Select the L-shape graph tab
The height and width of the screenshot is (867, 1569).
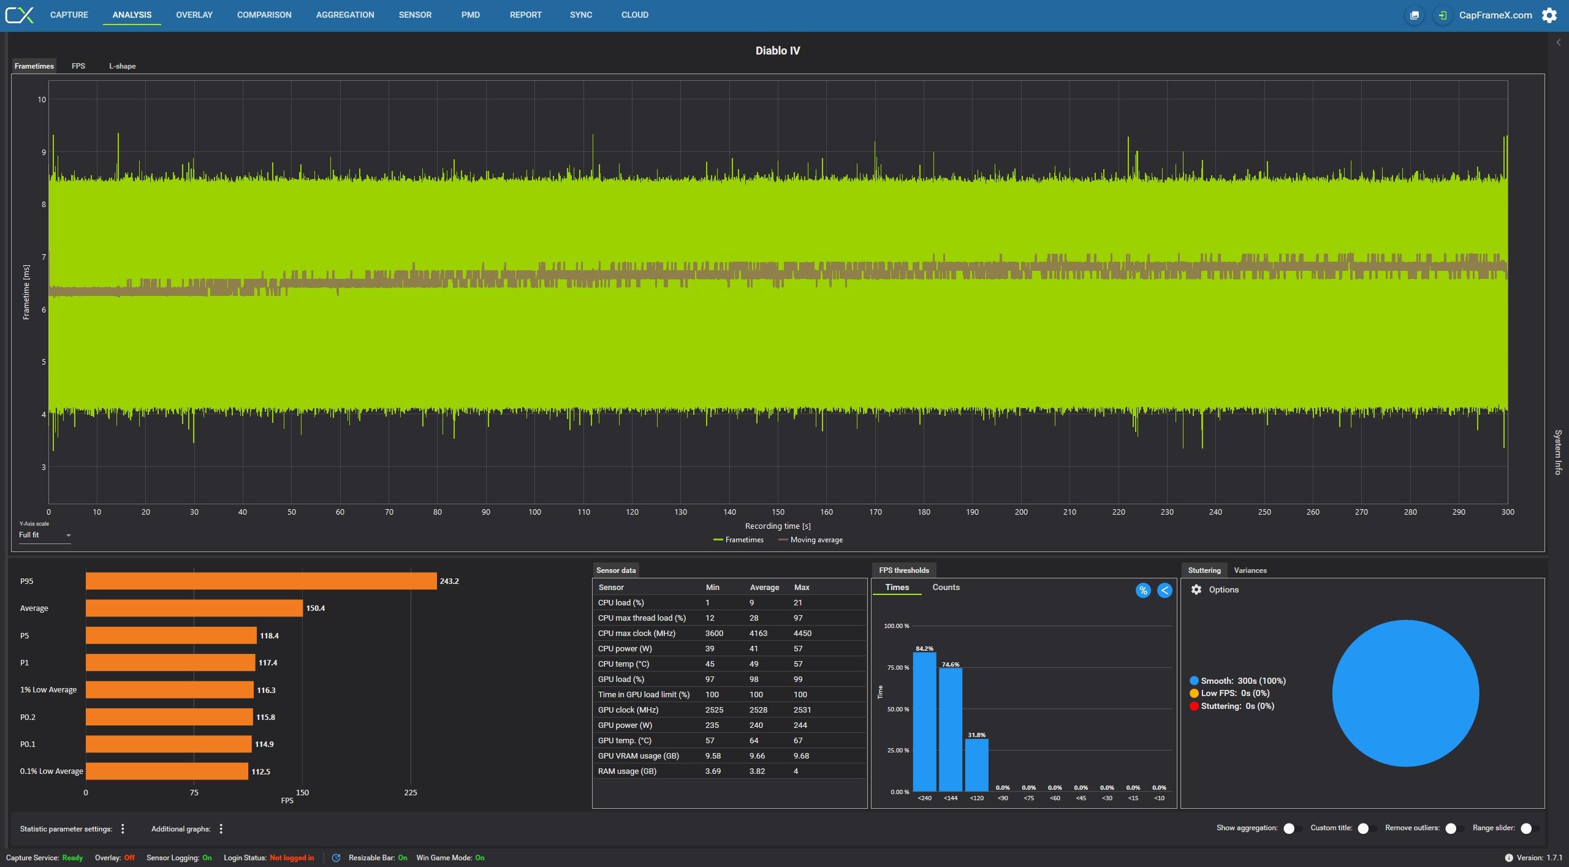coord(123,66)
